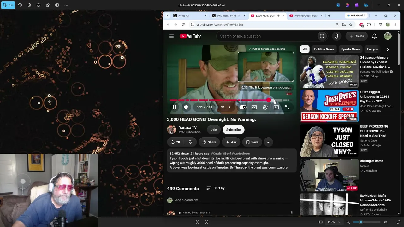Open the Designer app icon in viewer title bar
Viewport: 404px width, 227px height.
[x=348, y=5]
